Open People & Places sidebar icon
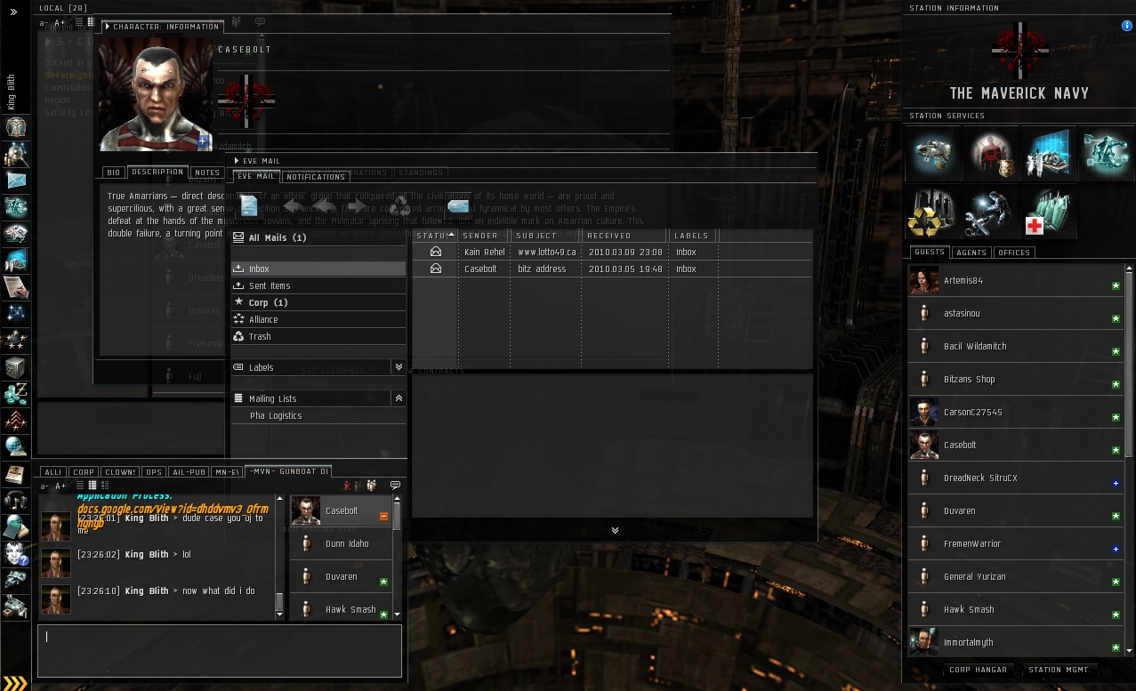The height and width of the screenshot is (691, 1136). (15, 154)
